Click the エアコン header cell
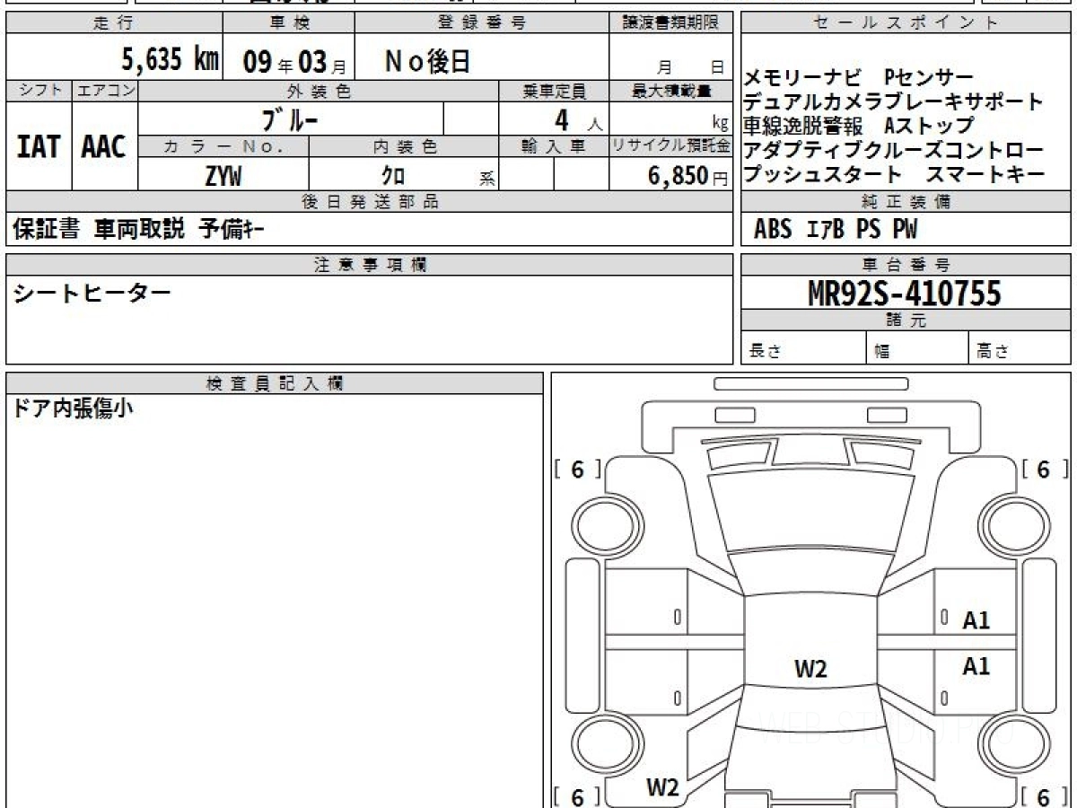 tap(105, 91)
